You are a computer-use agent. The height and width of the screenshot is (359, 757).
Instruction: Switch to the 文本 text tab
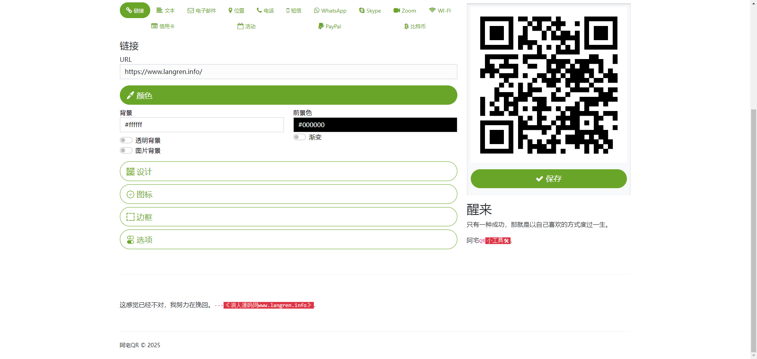[166, 11]
